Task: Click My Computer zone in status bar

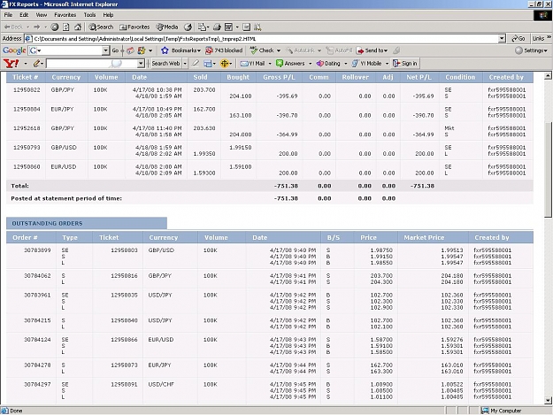Action: (x=502, y=411)
